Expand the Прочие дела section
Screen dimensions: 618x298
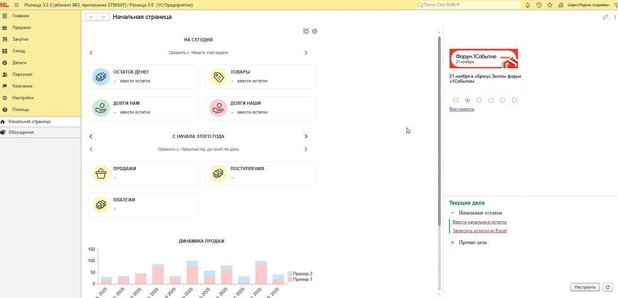click(452, 243)
